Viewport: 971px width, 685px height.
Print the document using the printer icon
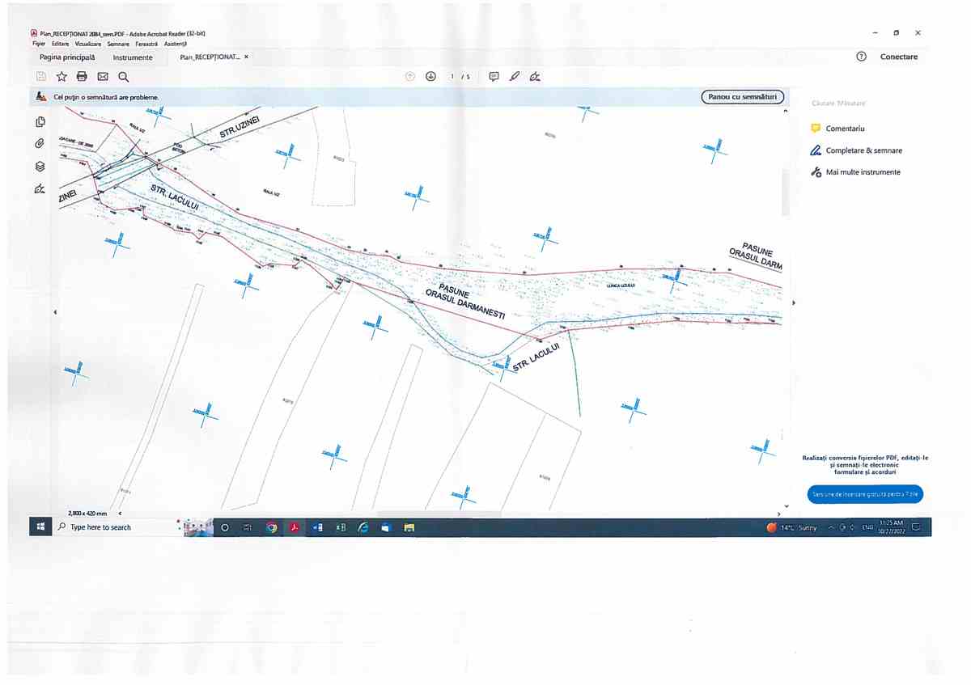pos(82,77)
